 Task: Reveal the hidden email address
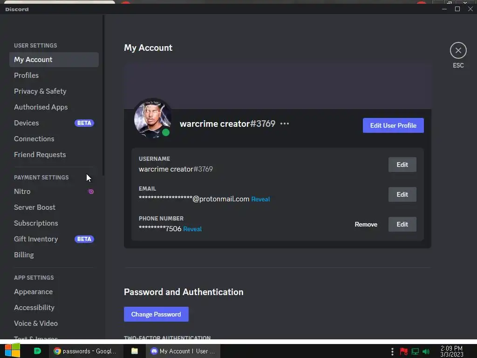tap(260, 199)
